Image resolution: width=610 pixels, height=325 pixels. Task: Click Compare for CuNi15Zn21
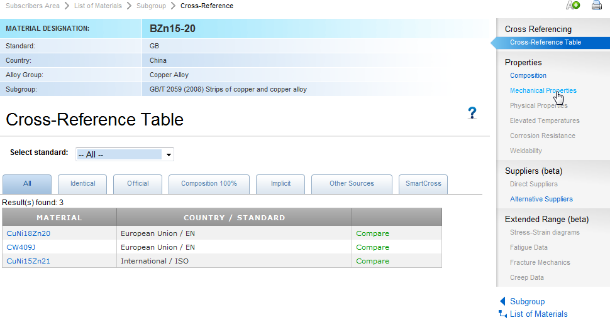[x=372, y=261]
